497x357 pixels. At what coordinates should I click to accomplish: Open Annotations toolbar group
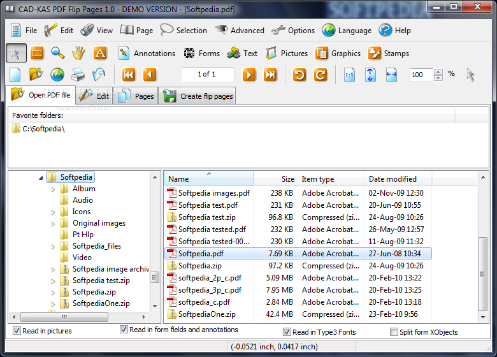[x=147, y=54]
